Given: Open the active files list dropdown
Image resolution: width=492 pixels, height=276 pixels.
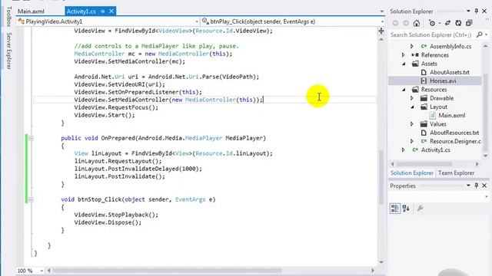Looking at the screenshot, I should point(381,11).
